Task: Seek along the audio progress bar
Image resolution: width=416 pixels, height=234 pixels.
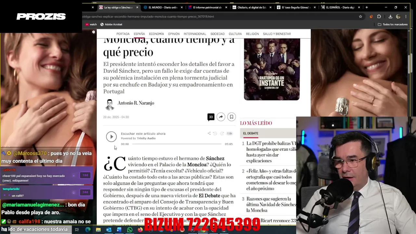Action: click(x=176, y=144)
